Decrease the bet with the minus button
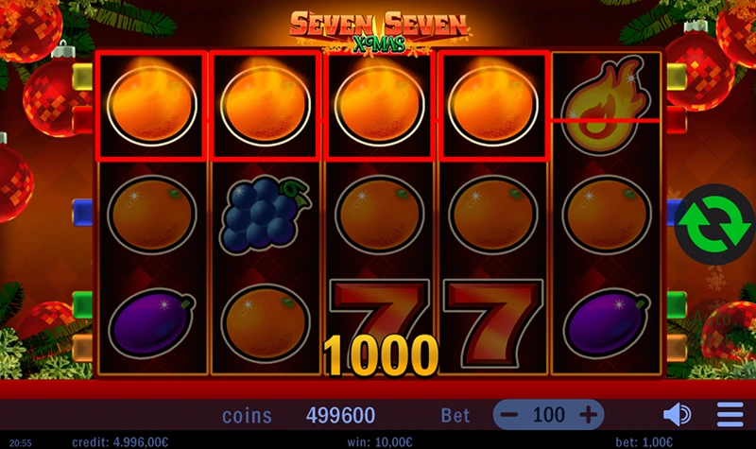 pyautogui.click(x=509, y=415)
